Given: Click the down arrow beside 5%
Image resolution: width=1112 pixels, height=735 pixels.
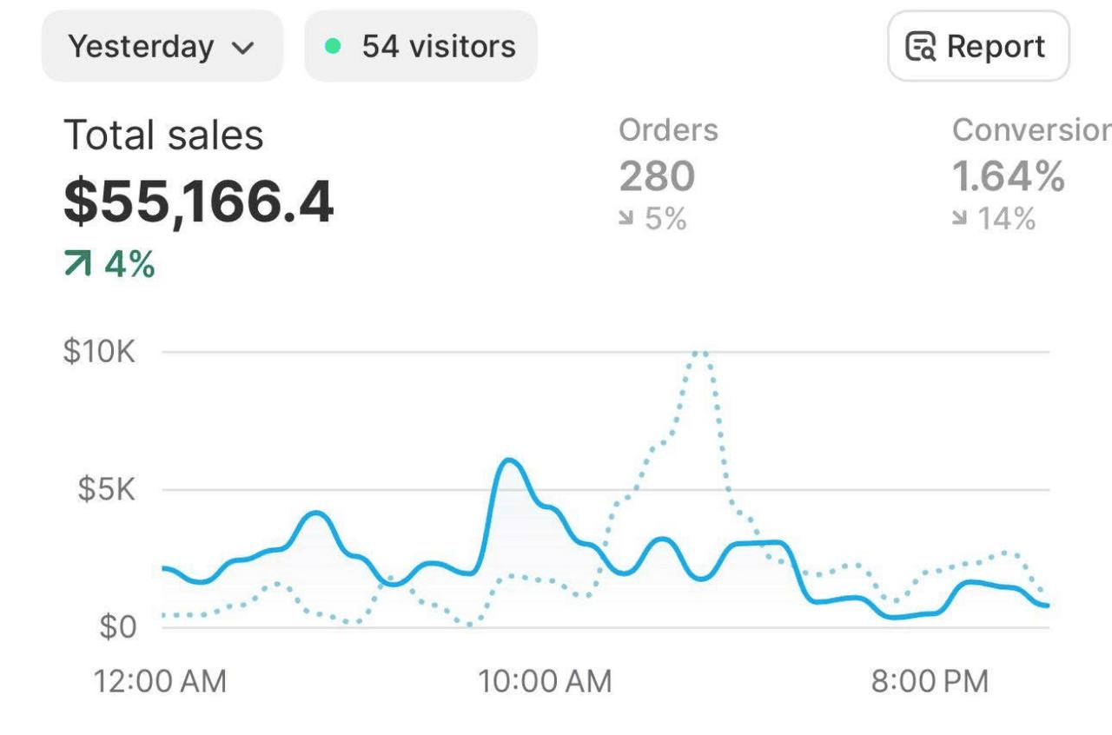Looking at the screenshot, I should [x=626, y=219].
